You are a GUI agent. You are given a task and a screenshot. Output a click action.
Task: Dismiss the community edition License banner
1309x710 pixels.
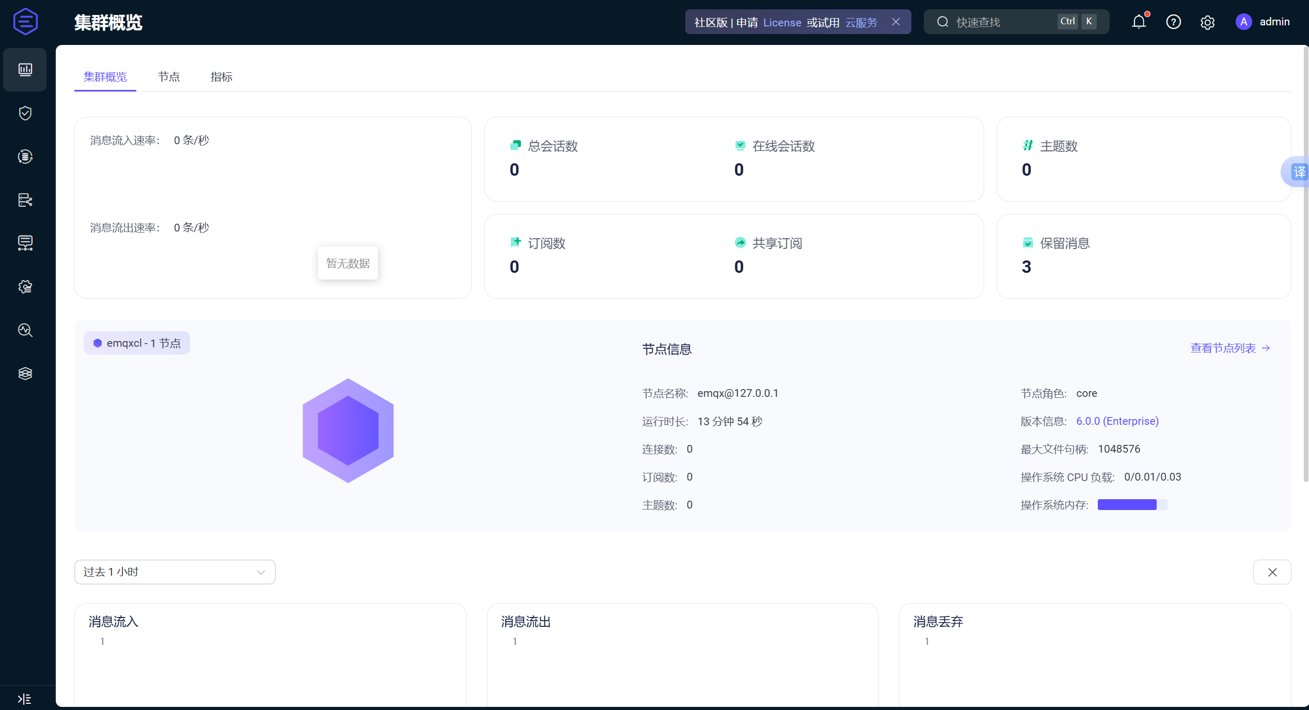[896, 22]
